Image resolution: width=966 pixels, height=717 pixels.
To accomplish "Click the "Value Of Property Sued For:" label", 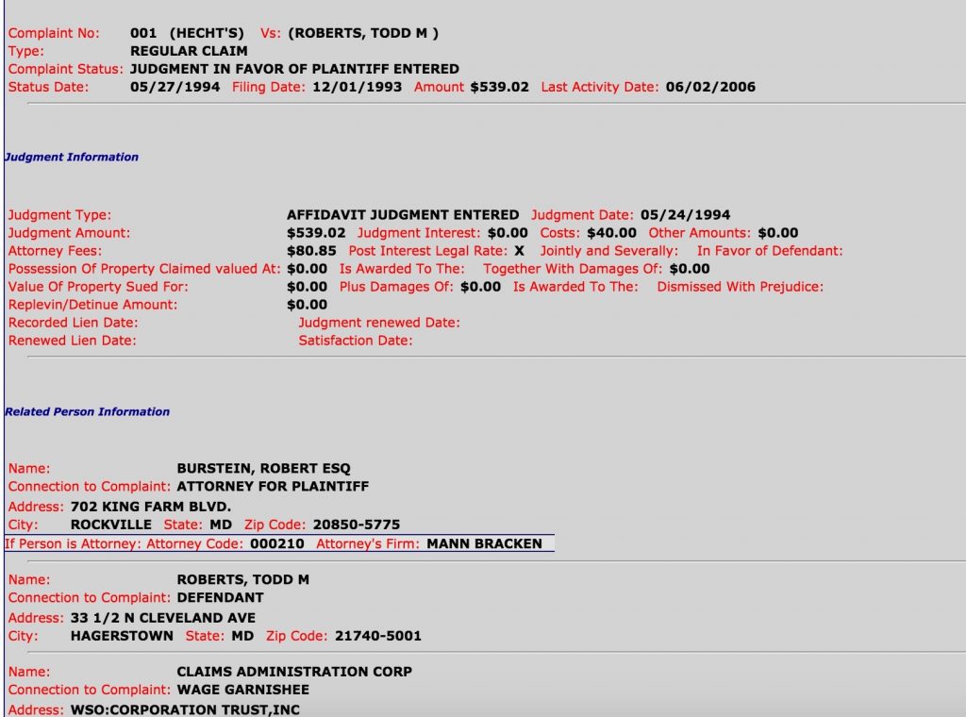I will (98, 287).
